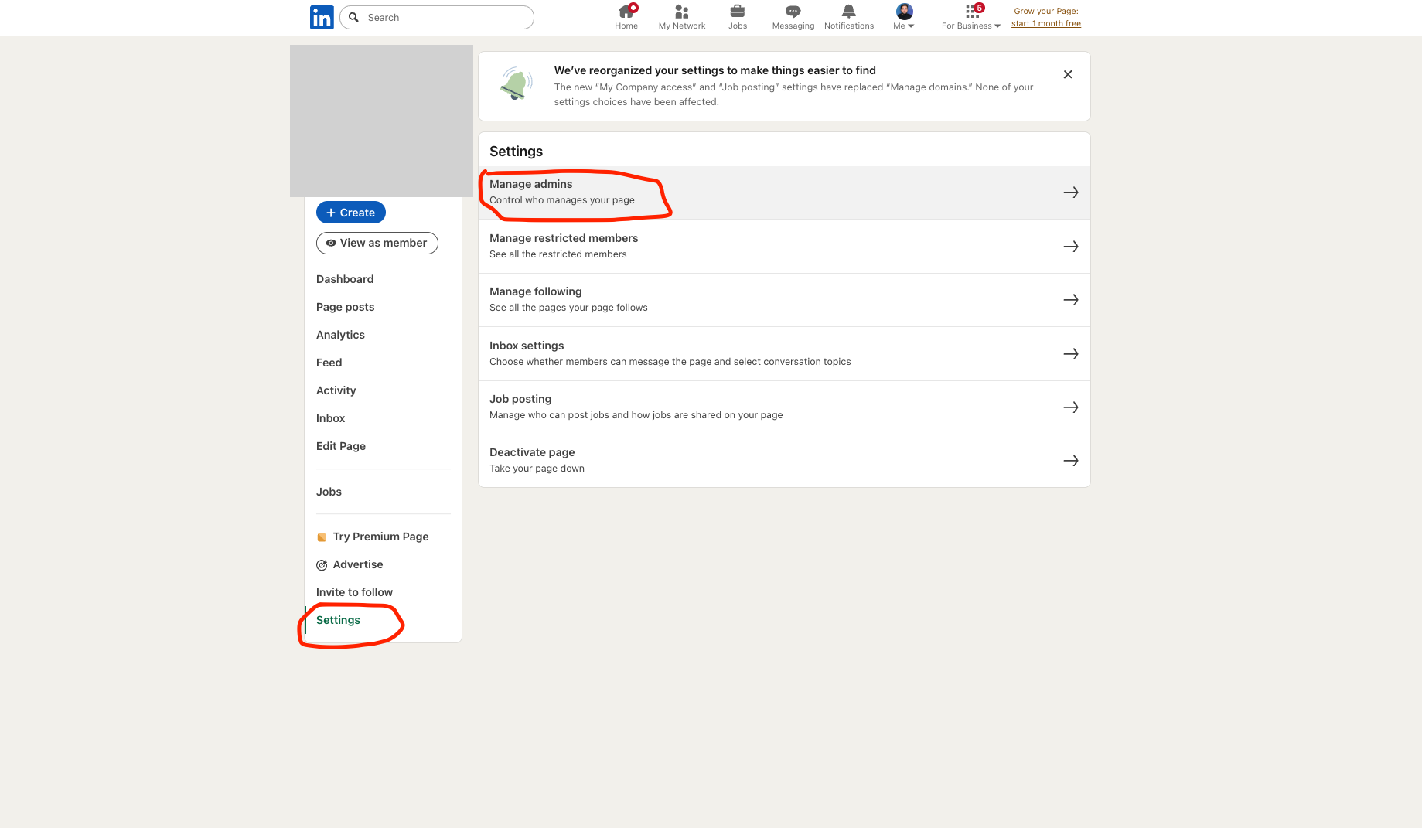Click the bell illustration in banner
The width and height of the screenshot is (1422, 828).
[x=517, y=83]
